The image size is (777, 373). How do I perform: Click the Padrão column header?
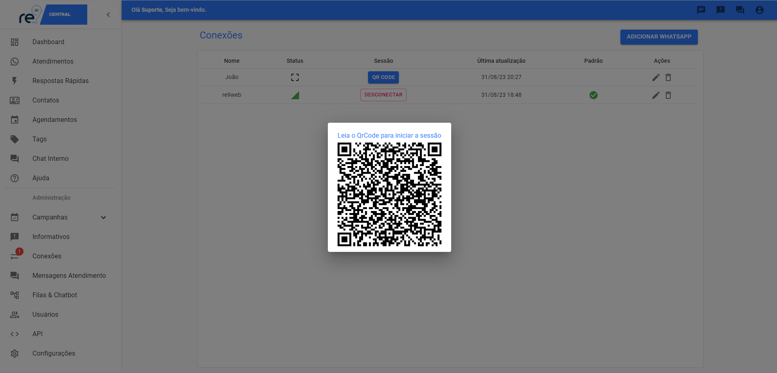point(594,61)
